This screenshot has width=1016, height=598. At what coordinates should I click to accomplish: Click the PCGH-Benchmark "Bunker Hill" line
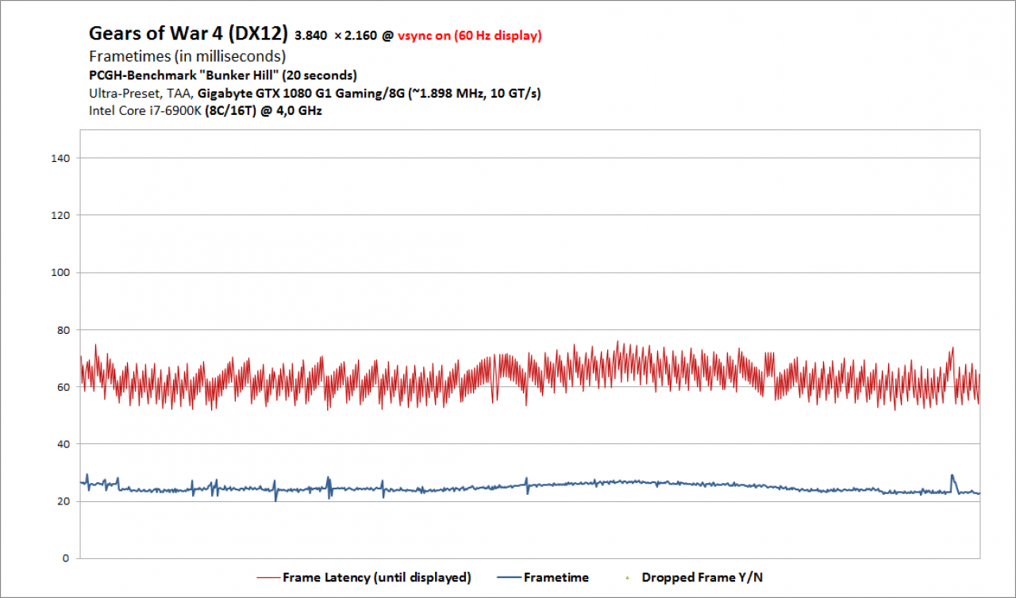(223, 75)
